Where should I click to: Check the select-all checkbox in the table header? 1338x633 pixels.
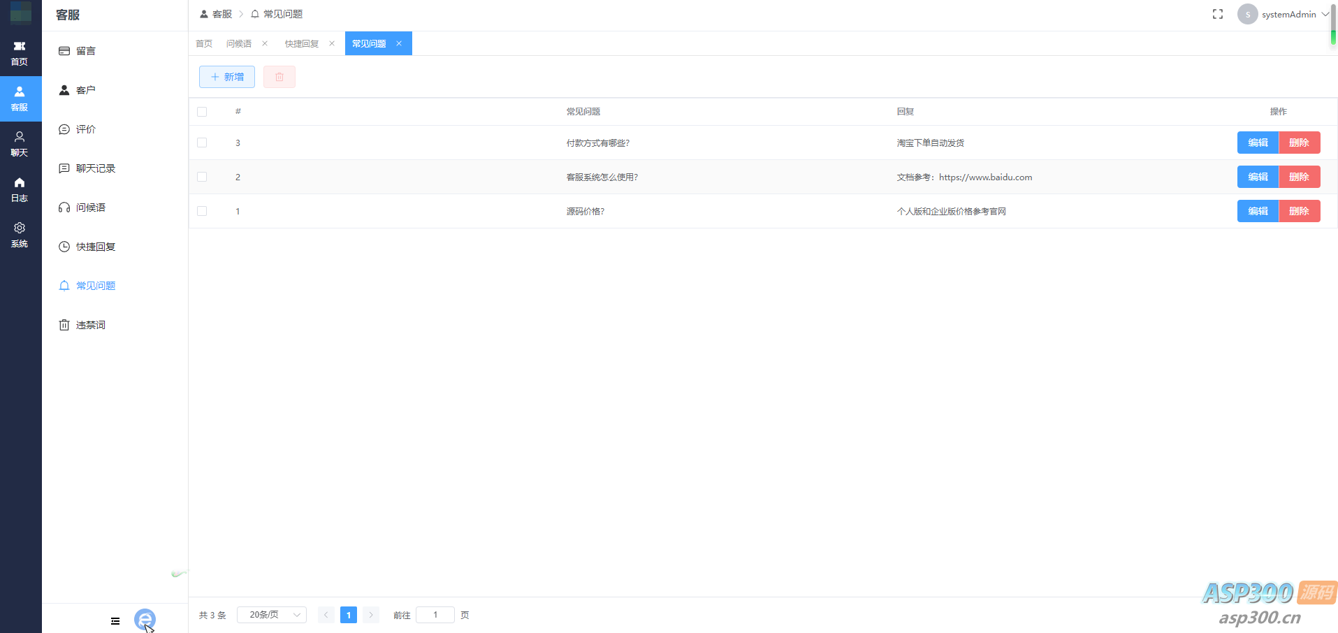pos(202,111)
